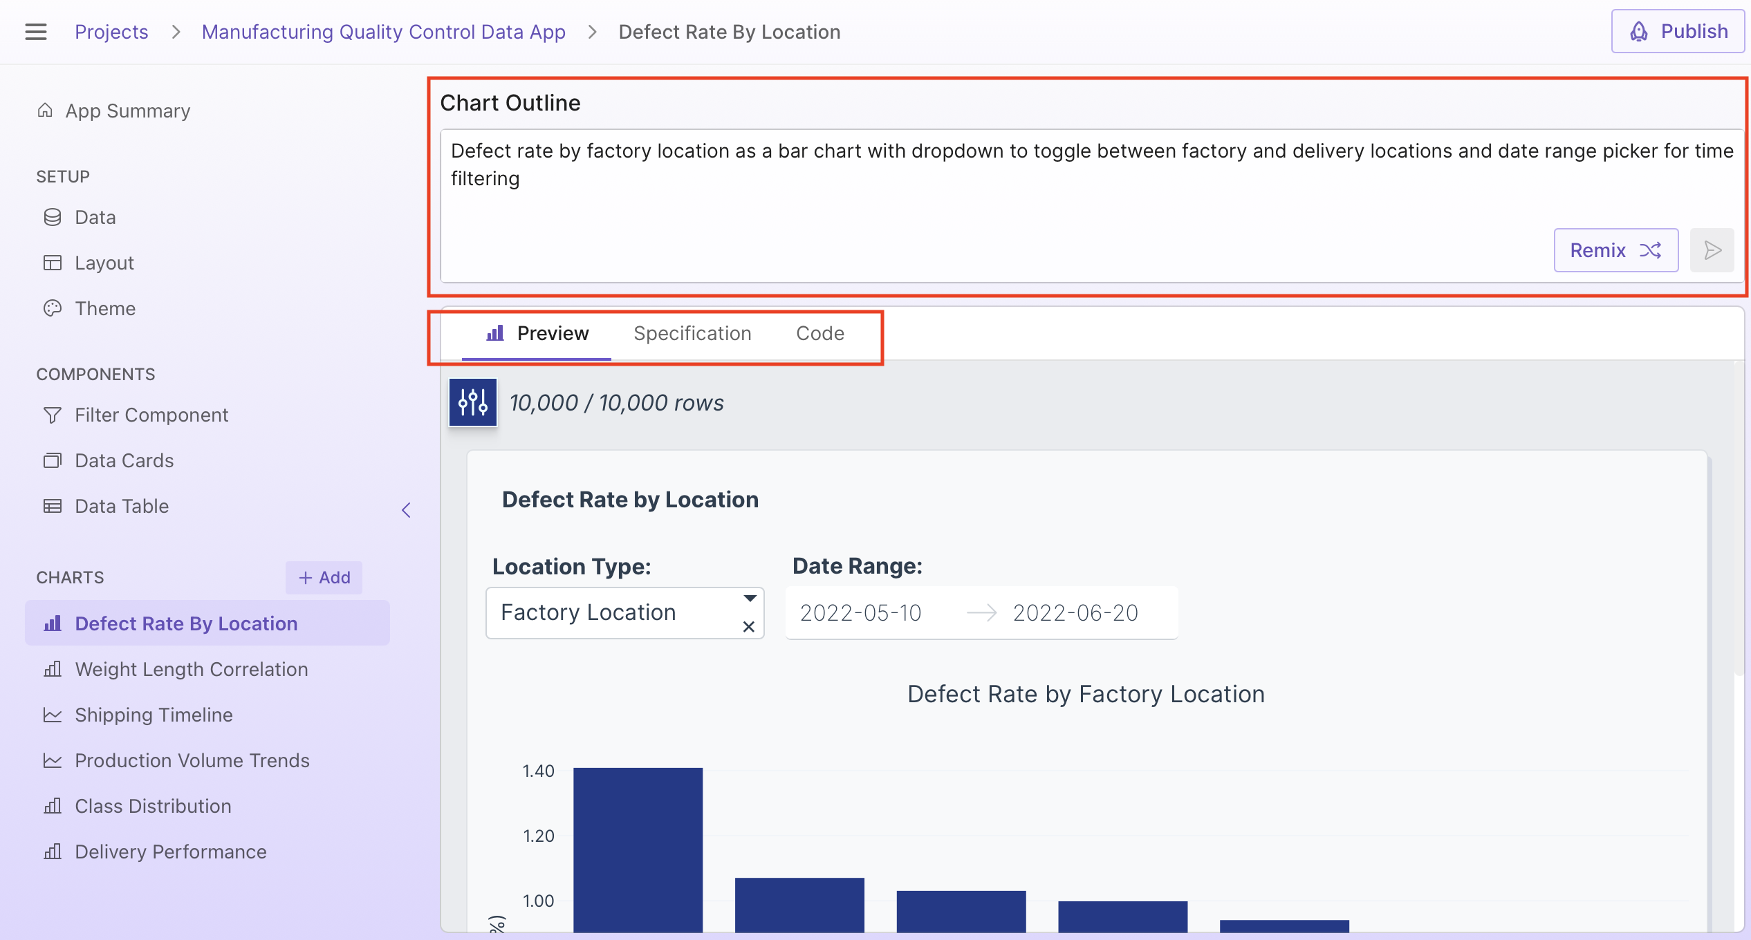1751x940 pixels.
Task: Switch to the Code tab
Action: coord(819,333)
